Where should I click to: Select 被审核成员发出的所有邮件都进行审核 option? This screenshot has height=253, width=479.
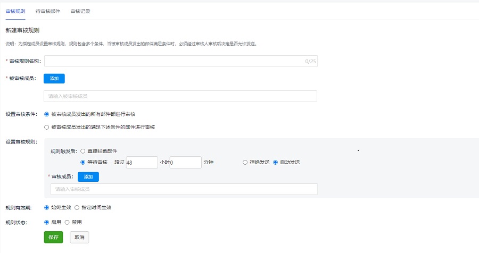click(47, 114)
